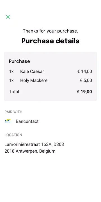Click inside the purchase summary card
Viewport: 101px width, 202px height.
click(50, 76)
